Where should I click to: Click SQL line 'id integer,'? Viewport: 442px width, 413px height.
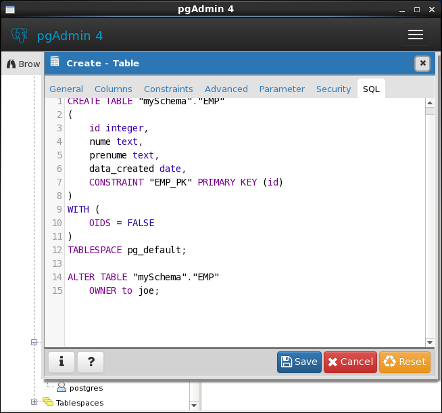(119, 128)
